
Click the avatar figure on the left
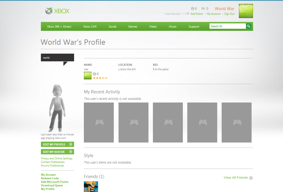(57, 108)
